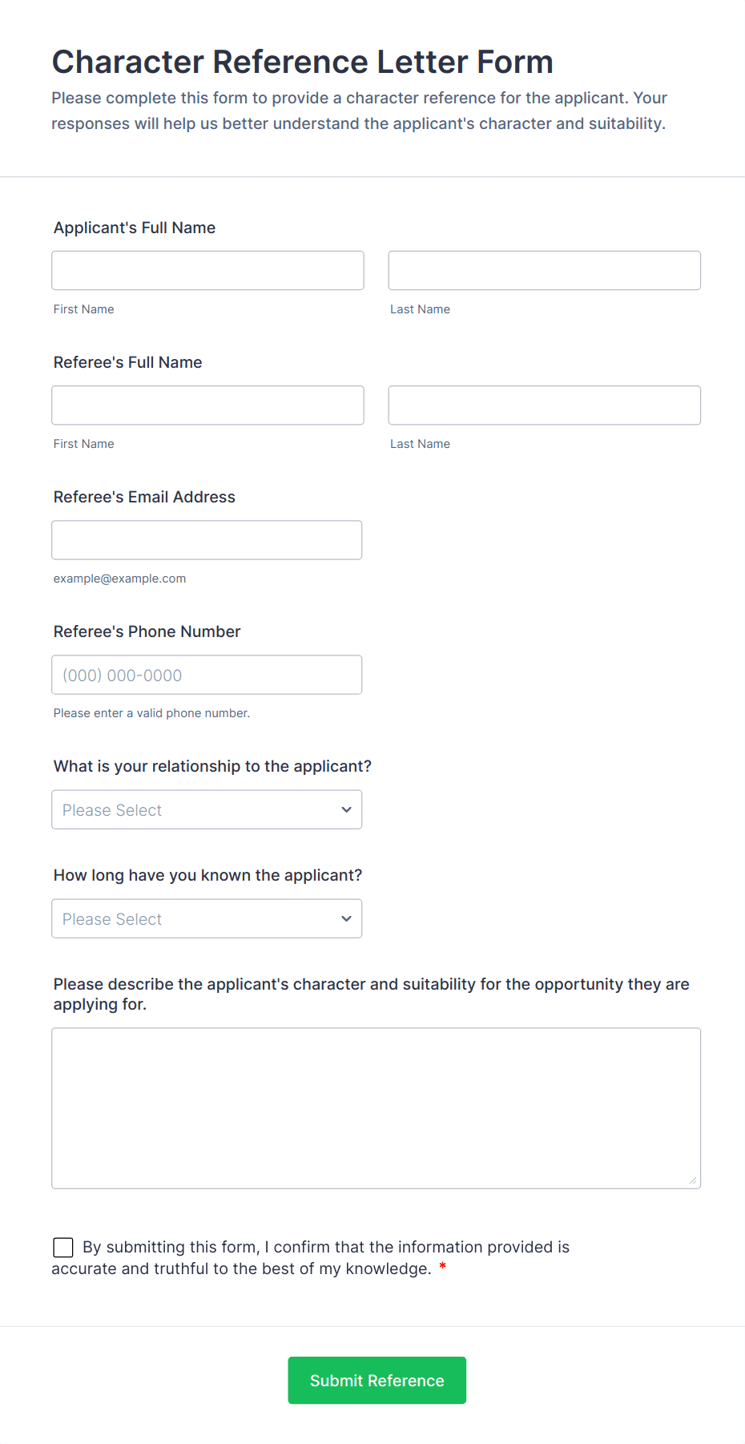The height and width of the screenshot is (1444, 745).
Task: Check the accuracy confirmation checkbox
Action: tap(63, 1247)
